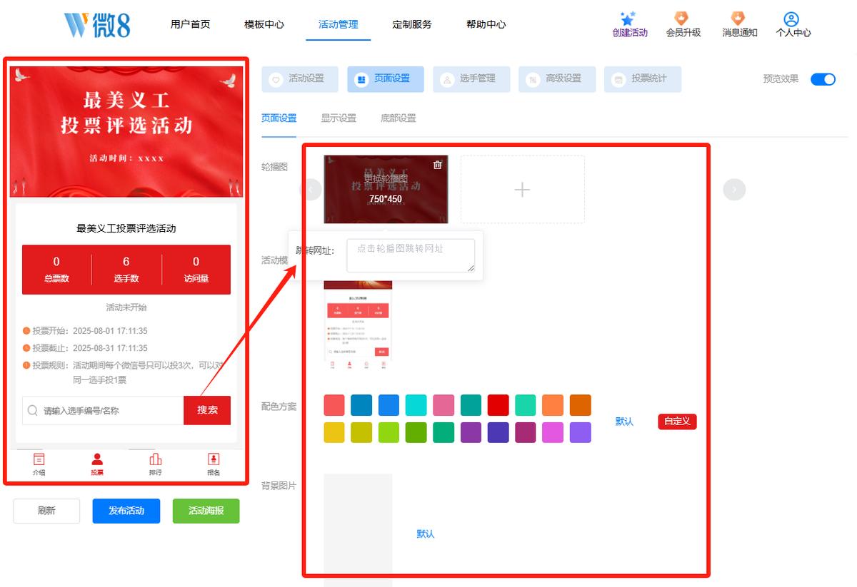Image resolution: width=857 pixels, height=587 pixels.
Task: Click the blue 发布活动 button
Action: 126,511
